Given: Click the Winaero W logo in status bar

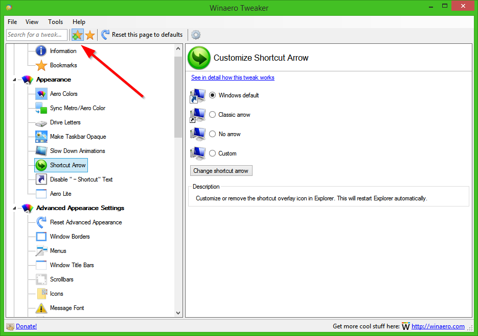Looking at the screenshot, I should [405, 326].
